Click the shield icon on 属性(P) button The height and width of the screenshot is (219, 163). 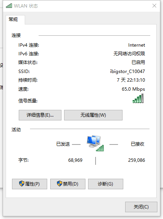(x=22, y=184)
